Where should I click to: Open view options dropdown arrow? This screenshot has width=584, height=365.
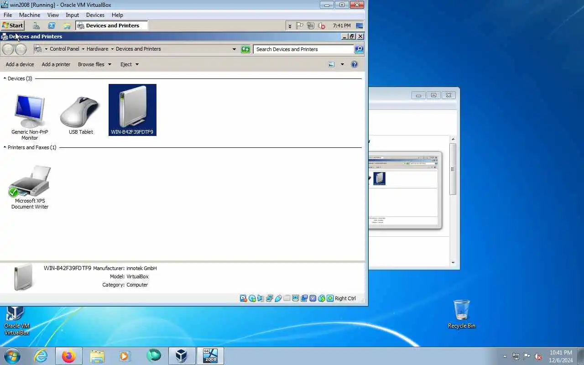342,64
